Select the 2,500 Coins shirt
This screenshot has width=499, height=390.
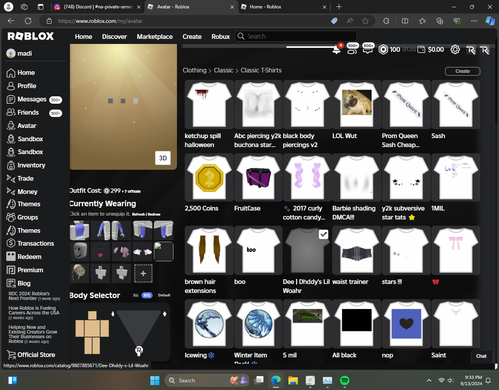coord(209,178)
